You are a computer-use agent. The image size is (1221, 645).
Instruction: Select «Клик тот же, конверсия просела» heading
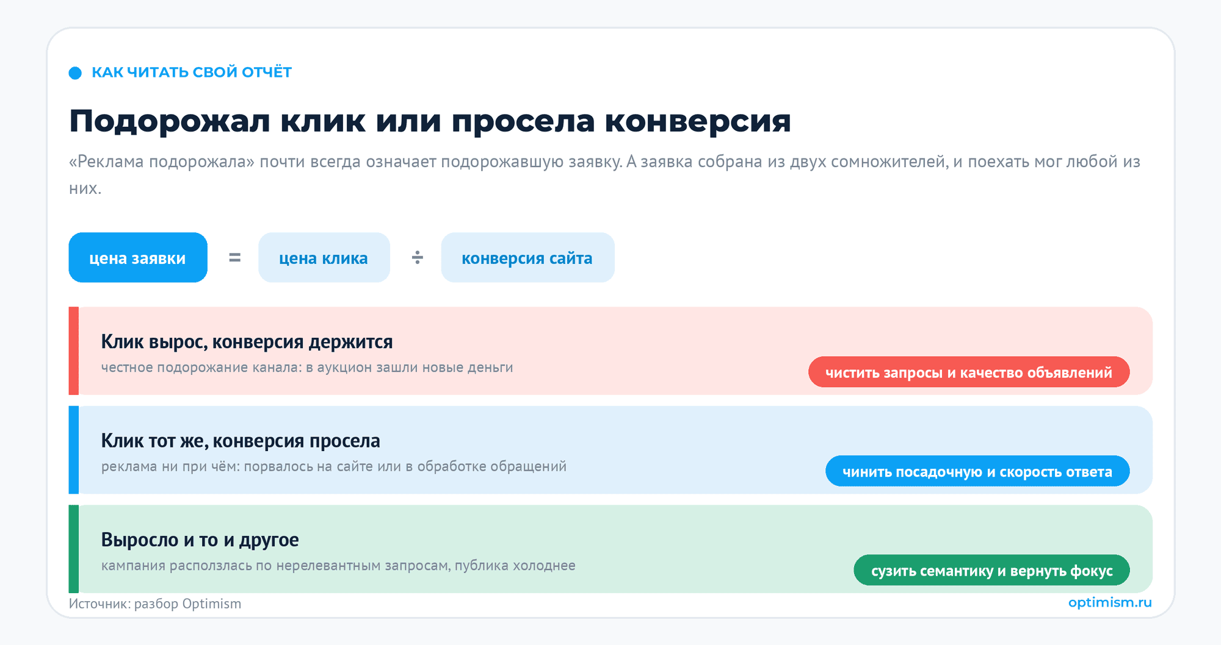(x=241, y=440)
